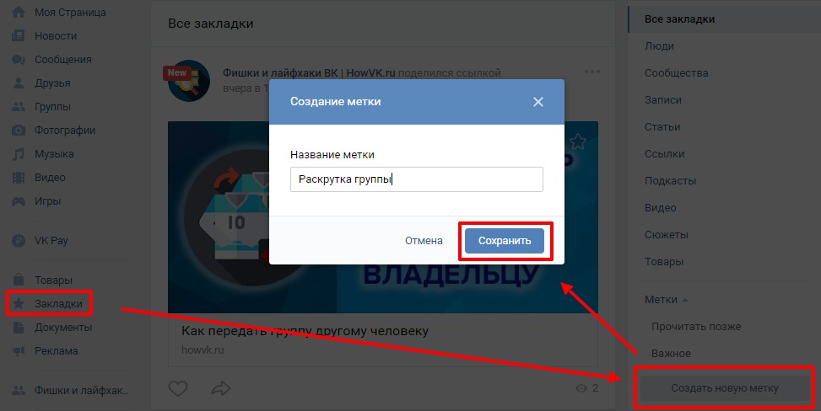Click the Название метки text field
821x411 pixels.
tap(416, 179)
